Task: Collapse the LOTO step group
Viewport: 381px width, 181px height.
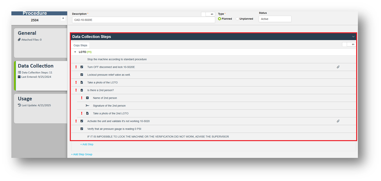Action: 75,52
